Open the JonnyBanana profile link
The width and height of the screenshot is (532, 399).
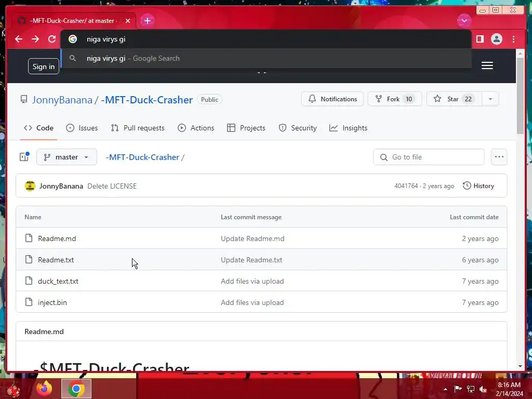click(x=62, y=100)
